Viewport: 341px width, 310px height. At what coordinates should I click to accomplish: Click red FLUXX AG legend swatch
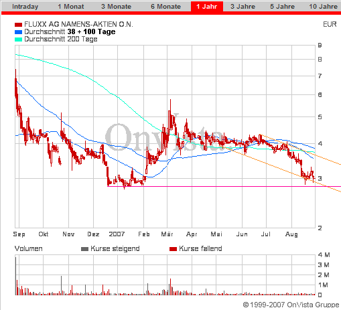pos(18,25)
